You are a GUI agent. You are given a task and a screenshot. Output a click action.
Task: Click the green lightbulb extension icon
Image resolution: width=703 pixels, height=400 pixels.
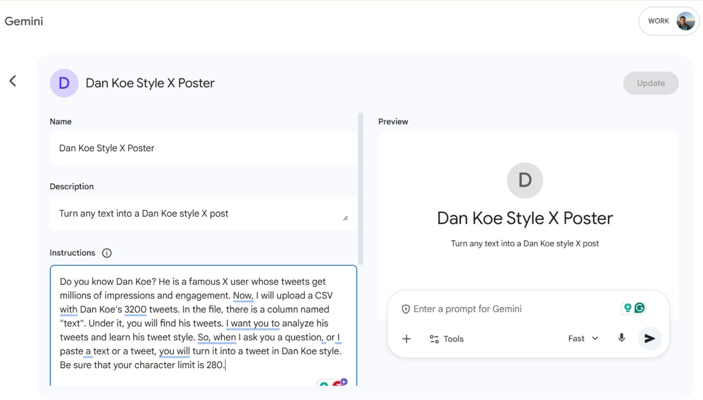tap(628, 308)
